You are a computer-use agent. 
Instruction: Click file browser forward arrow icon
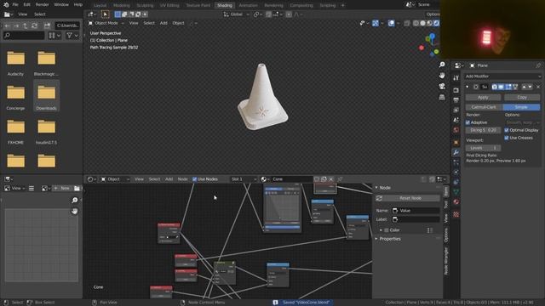tap(16, 25)
